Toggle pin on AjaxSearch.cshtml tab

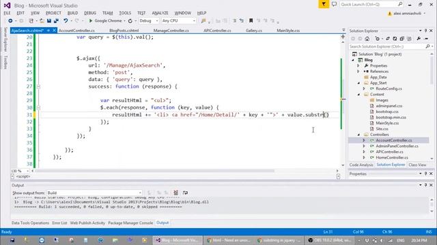pyautogui.click(x=48, y=30)
